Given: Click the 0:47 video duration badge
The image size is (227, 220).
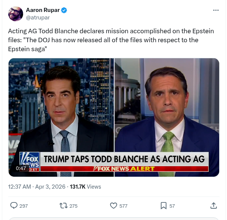Looking at the screenshot, I should pyautogui.click(x=21, y=168).
